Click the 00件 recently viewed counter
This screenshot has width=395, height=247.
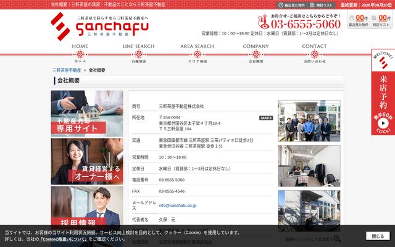(359, 20)
